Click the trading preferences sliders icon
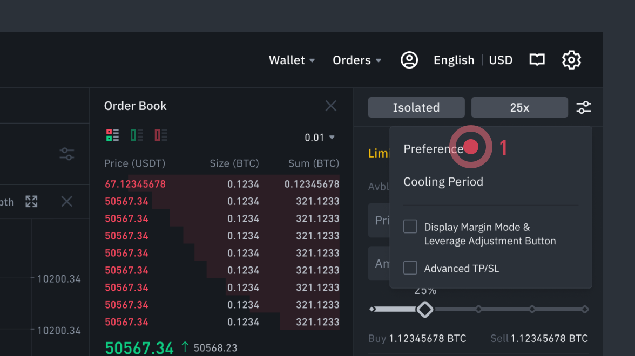 pyautogui.click(x=584, y=107)
